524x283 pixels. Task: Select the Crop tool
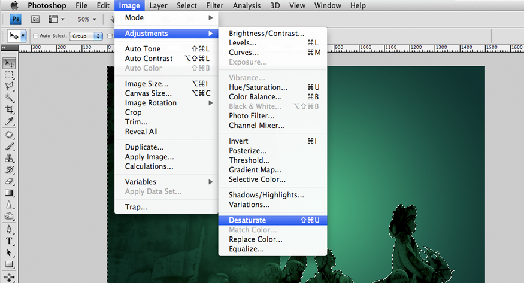9,109
